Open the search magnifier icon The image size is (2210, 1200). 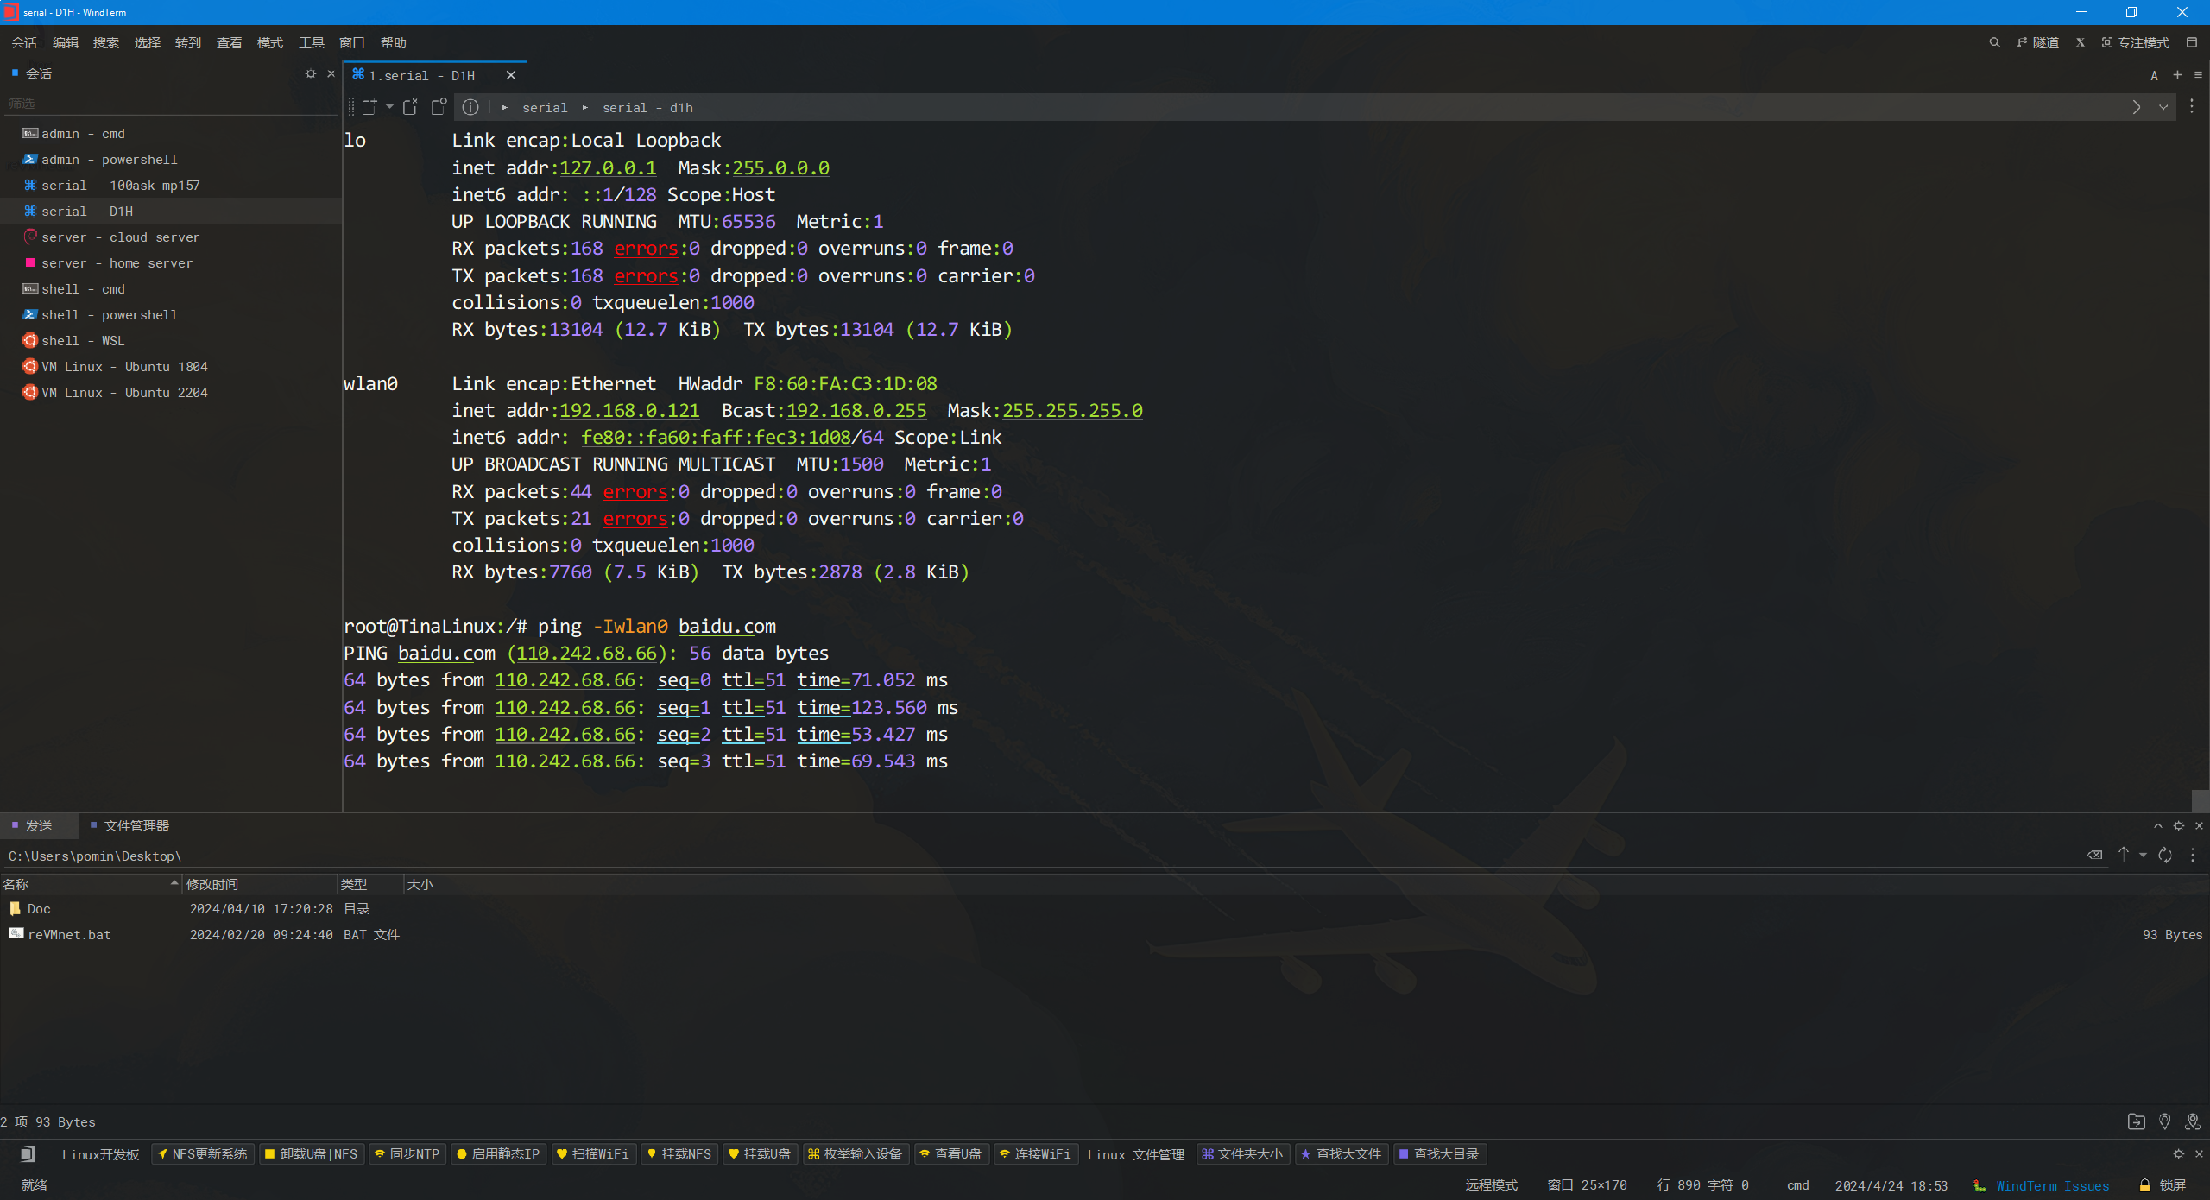pos(1994,42)
